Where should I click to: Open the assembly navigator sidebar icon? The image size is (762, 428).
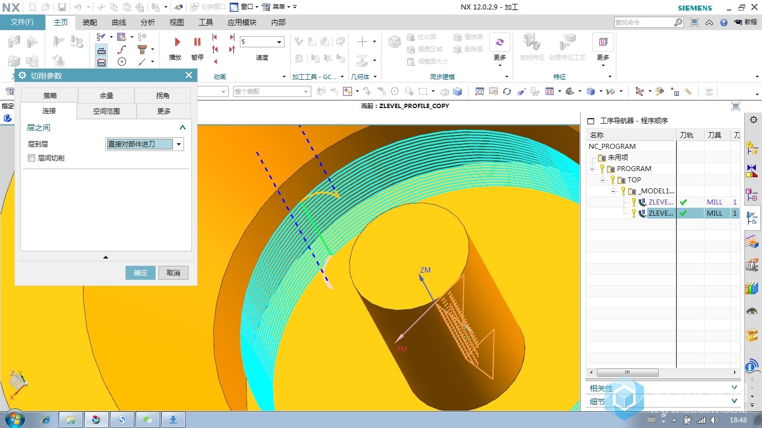(752, 147)
